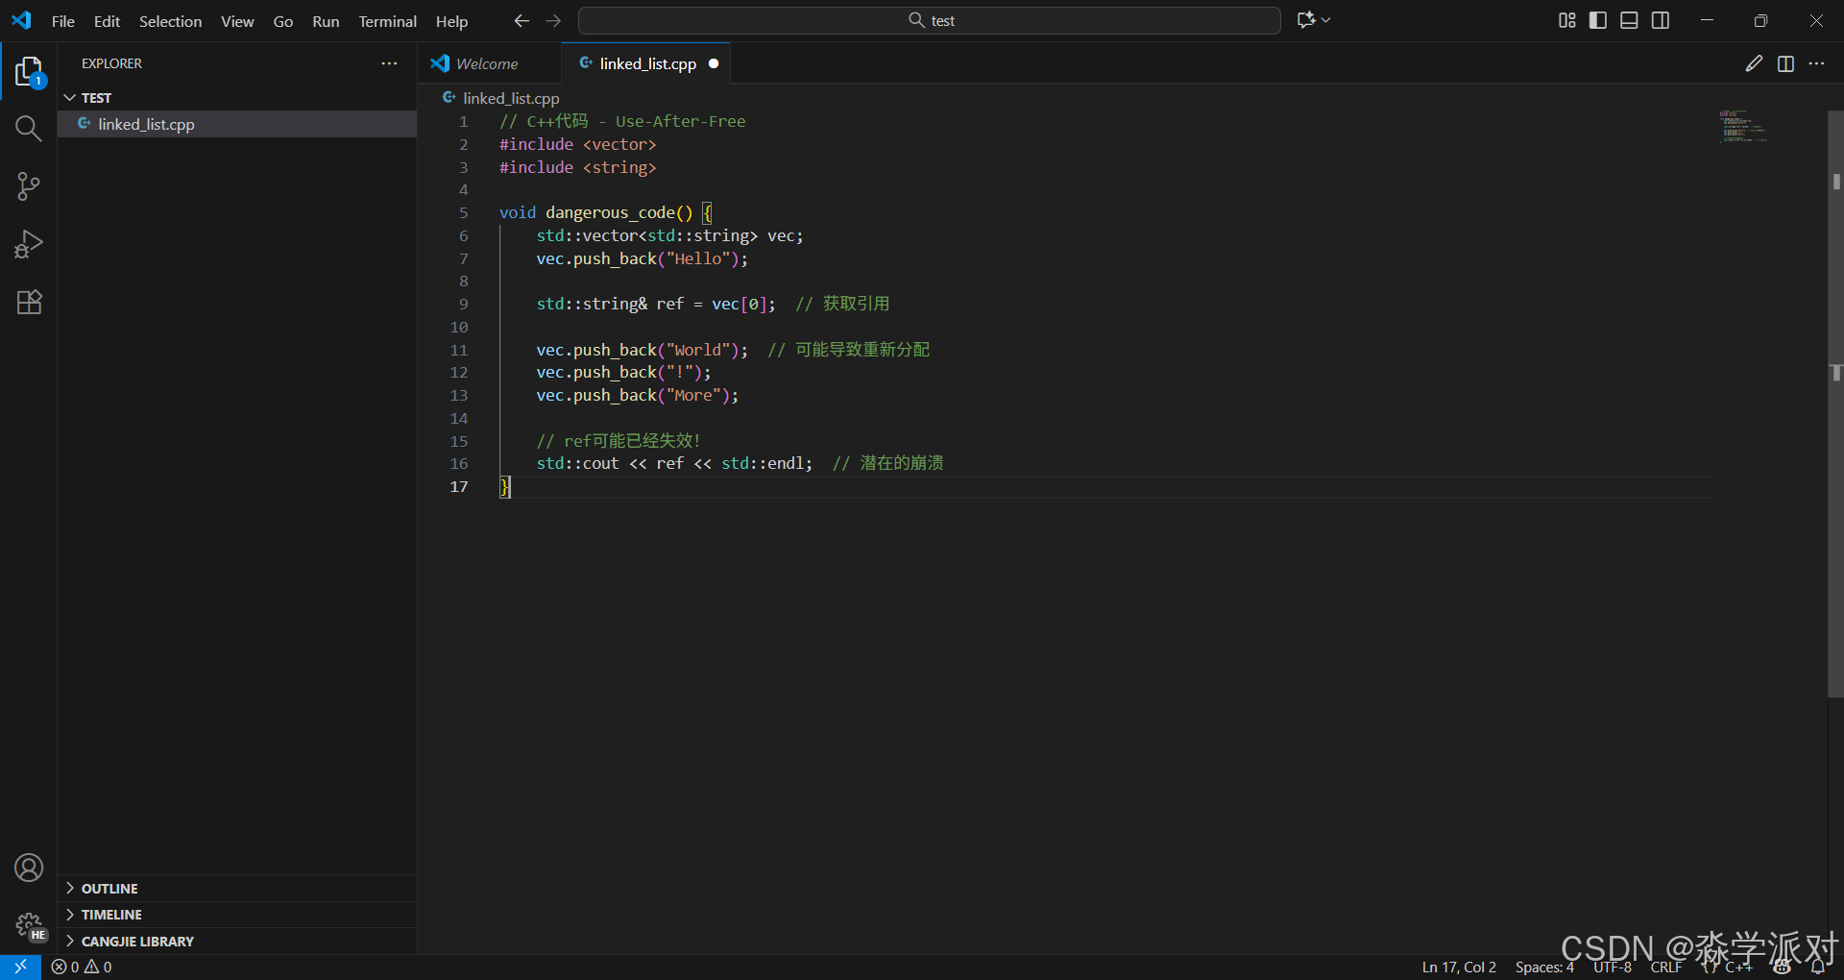Open Explorer Views and More Actions ellipsis
Image resolution: width=1844 pixels, height=980 pixels.
pyautogui.click(x=389, y=63)
